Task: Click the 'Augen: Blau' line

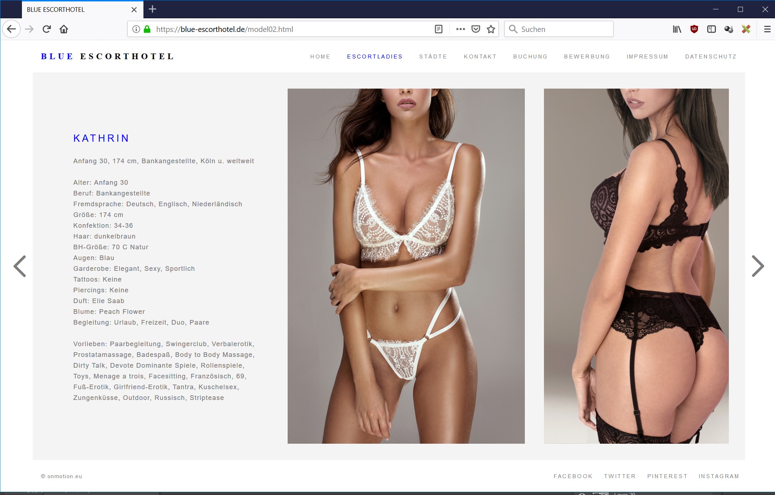Action: [x=94, y=258]
